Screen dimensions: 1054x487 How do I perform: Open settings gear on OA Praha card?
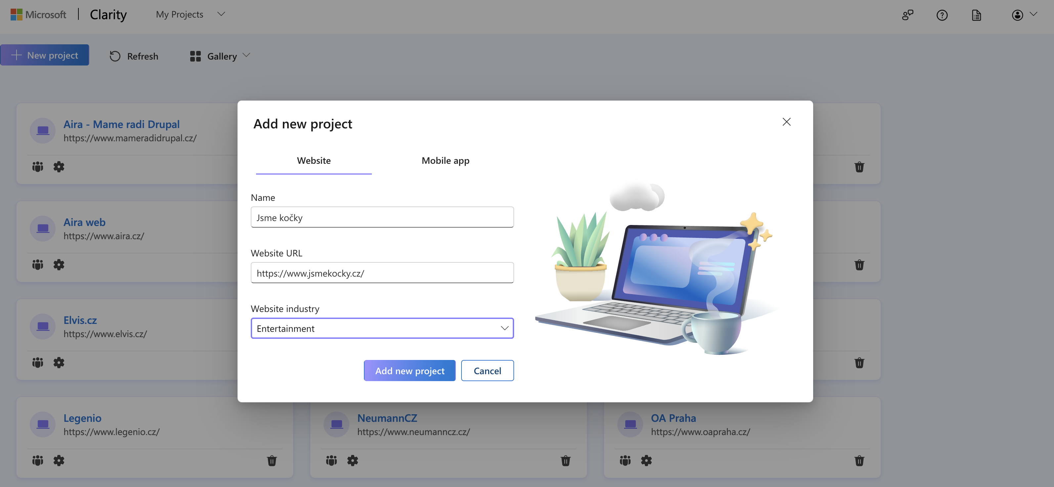[646, 461]
